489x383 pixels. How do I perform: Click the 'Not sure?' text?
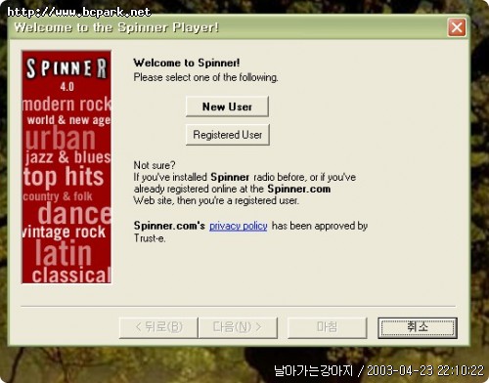coord(155,165)
